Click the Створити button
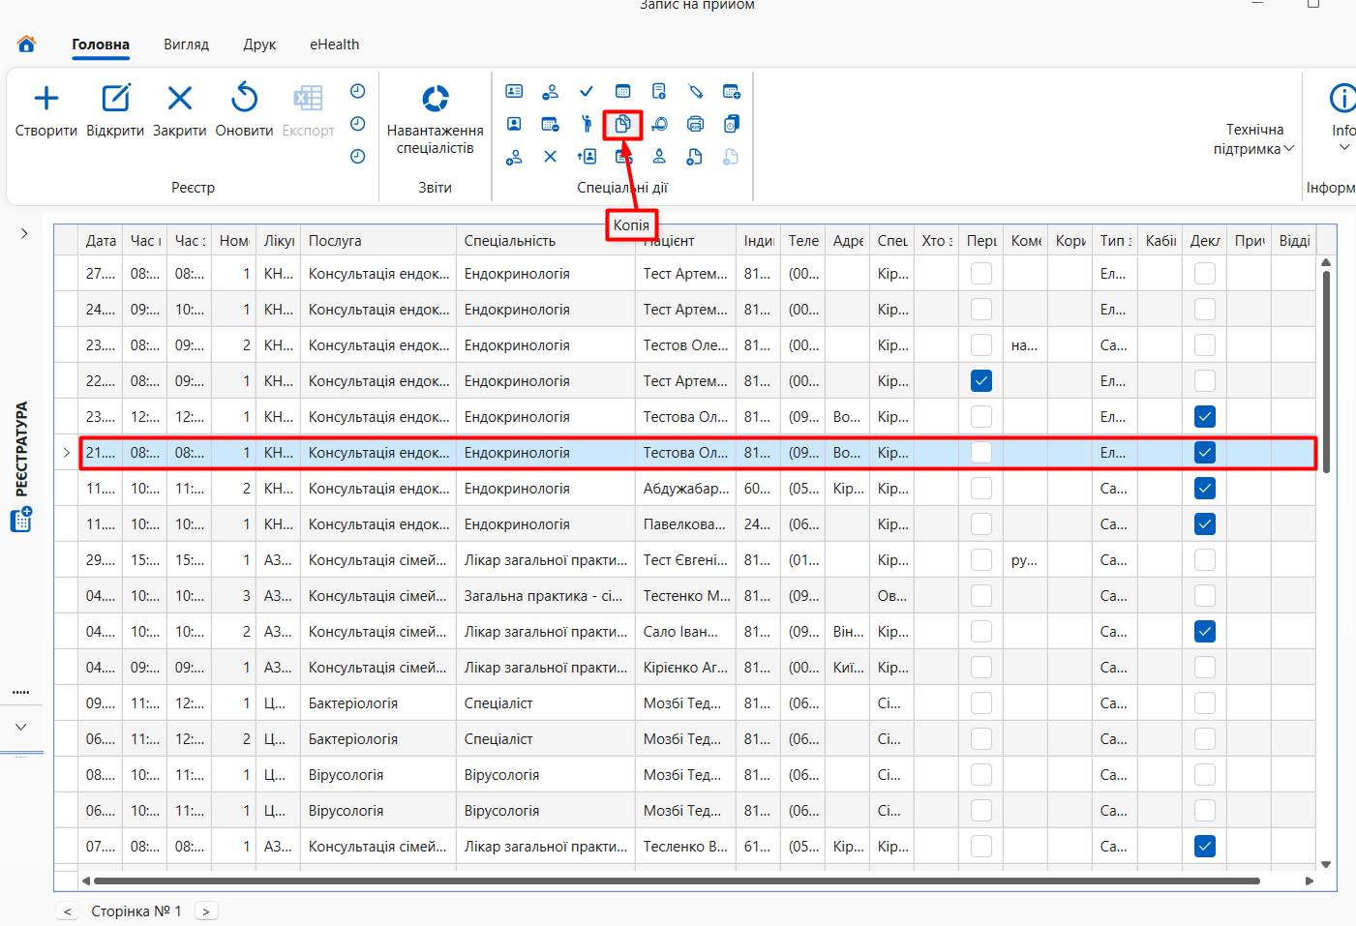 [x=46, y=110]
